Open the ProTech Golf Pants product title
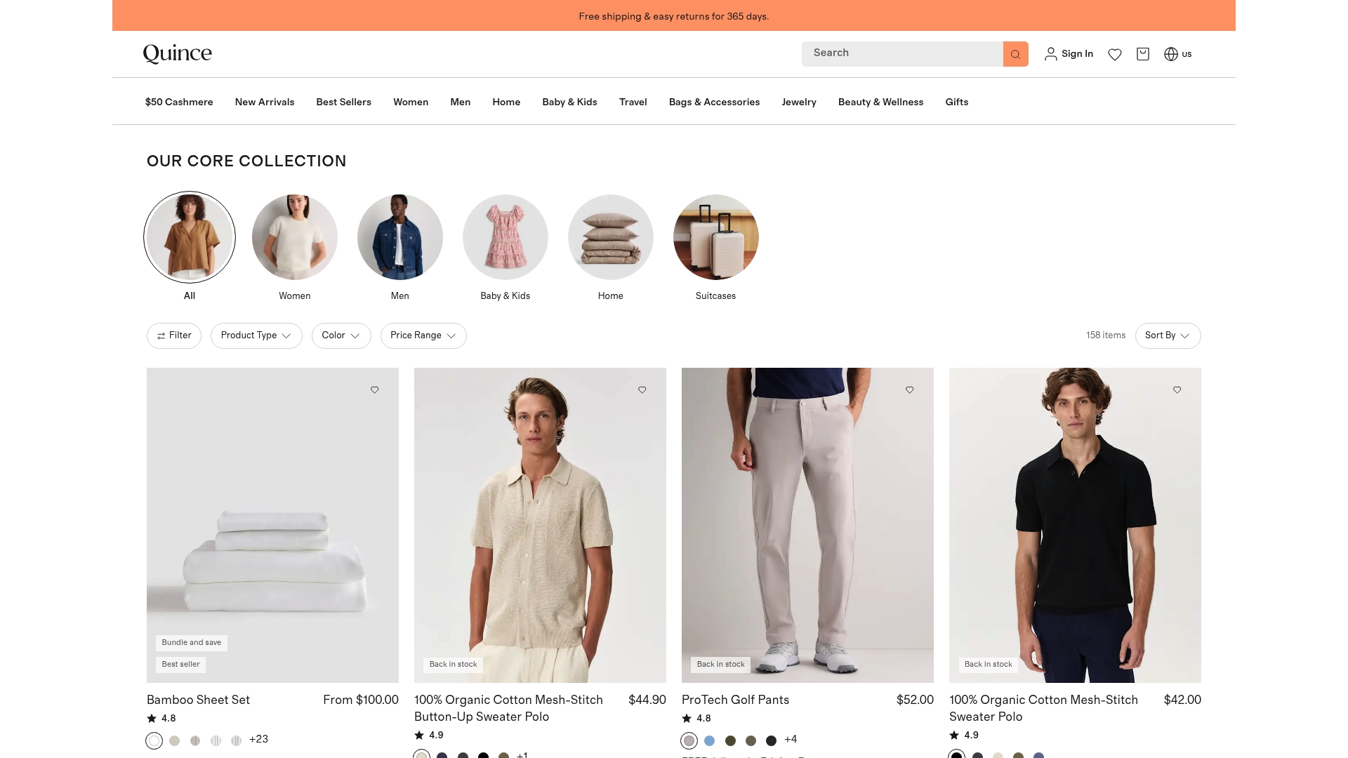The height and width of the screenshot is (758, 1348). click(735, 700)
